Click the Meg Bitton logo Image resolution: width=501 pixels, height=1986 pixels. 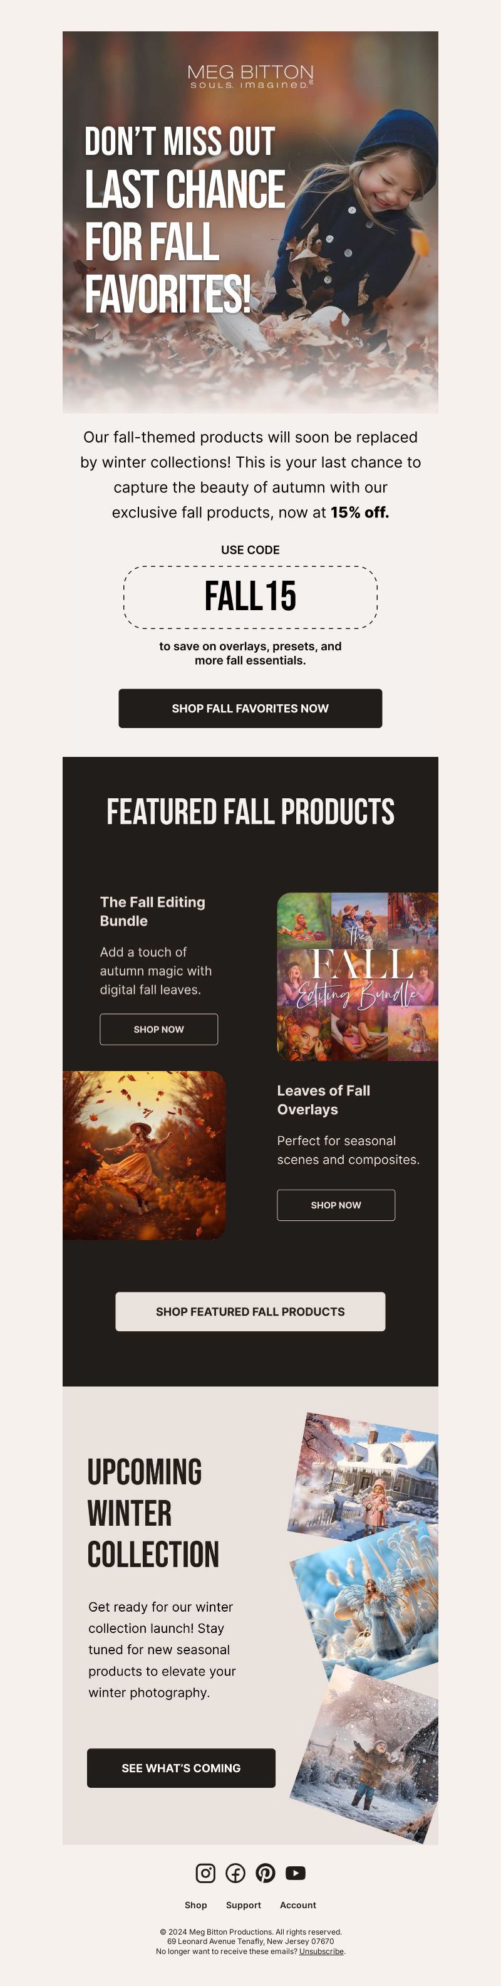point(250,77)
